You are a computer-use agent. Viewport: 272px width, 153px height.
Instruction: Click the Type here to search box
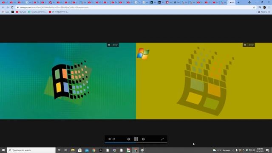(x=31, y=150)
